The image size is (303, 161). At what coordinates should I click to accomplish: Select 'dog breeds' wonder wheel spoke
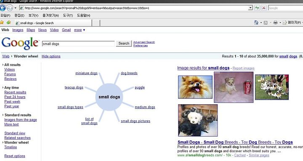click(x=129, y=73)
